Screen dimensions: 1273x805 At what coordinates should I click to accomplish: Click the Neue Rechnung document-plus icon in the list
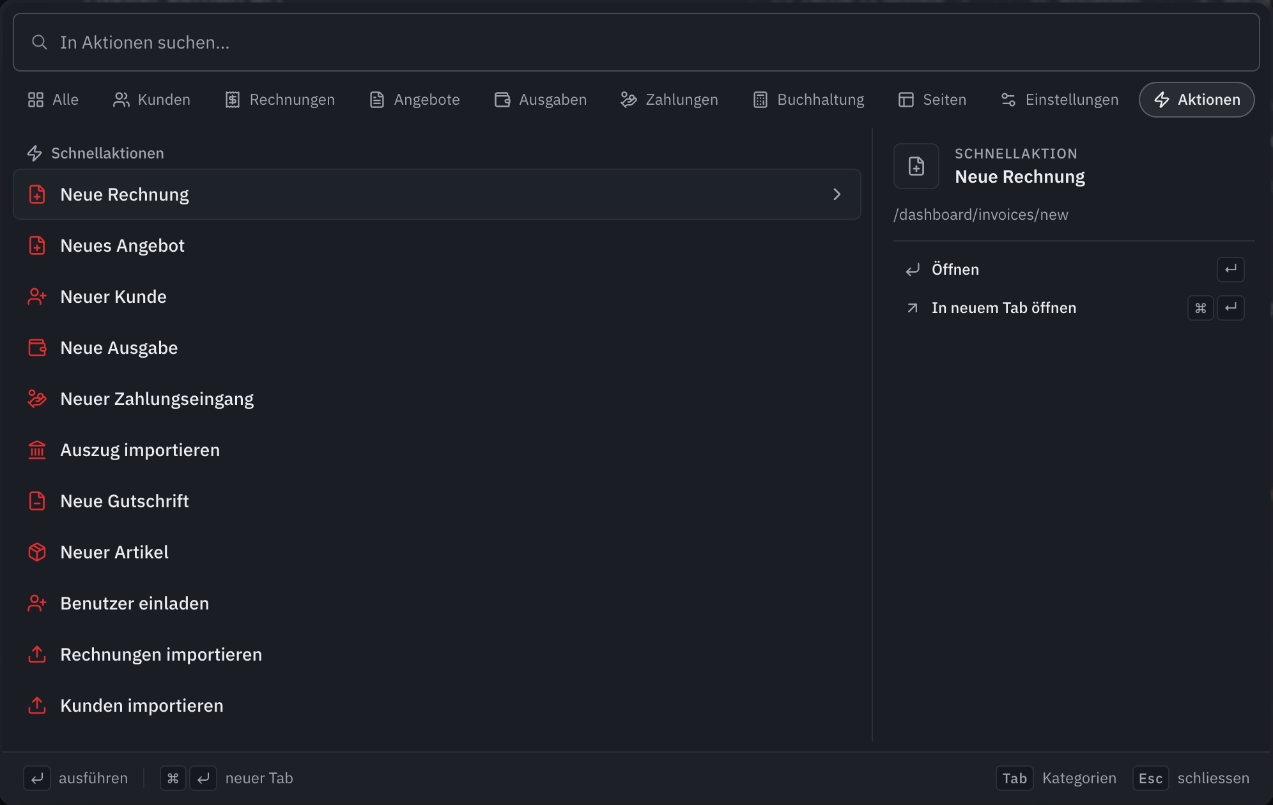click(x=37, y=194)
